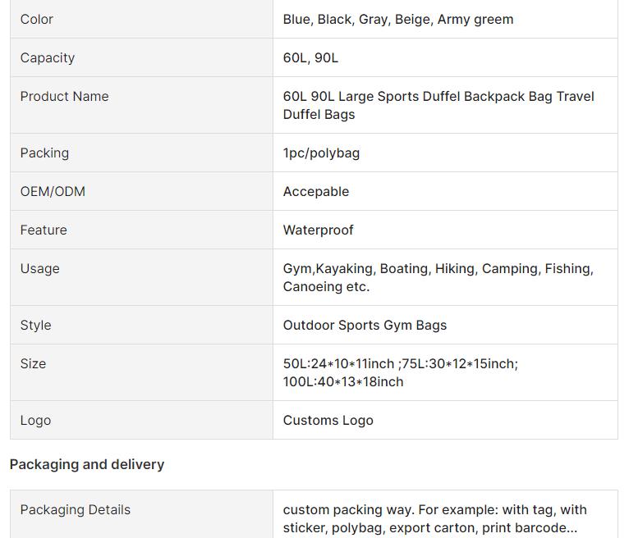Select the Waterproof feature value
Screen dimensions: 629x538
(318, 230)
